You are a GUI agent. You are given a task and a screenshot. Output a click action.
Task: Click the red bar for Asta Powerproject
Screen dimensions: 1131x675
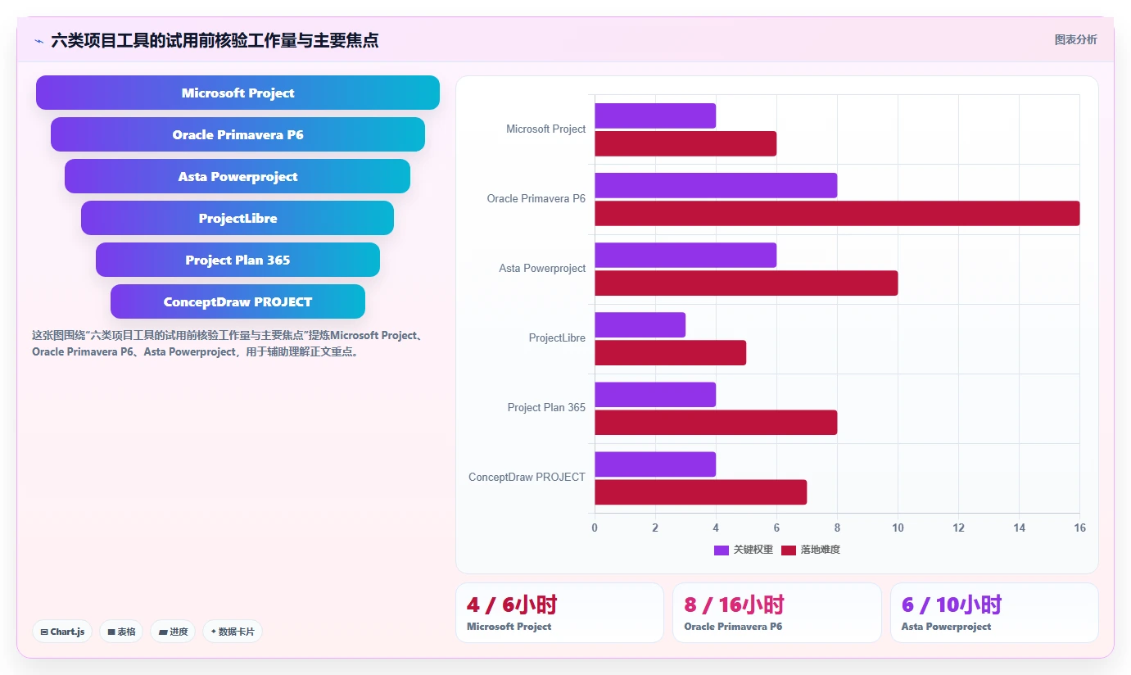click(746, 283)
